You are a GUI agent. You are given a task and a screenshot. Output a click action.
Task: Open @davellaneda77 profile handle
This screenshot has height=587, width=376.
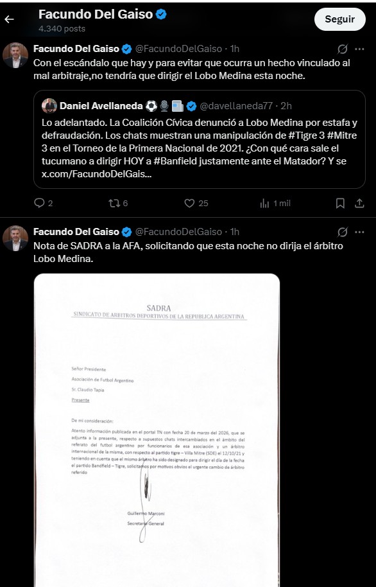point(236,106)
